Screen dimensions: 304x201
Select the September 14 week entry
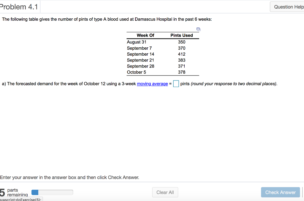point(140,54)
